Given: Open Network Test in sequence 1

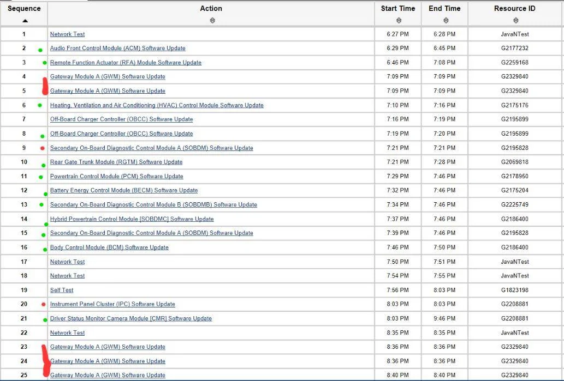Looking at the screenshot, I should (67, 34).
